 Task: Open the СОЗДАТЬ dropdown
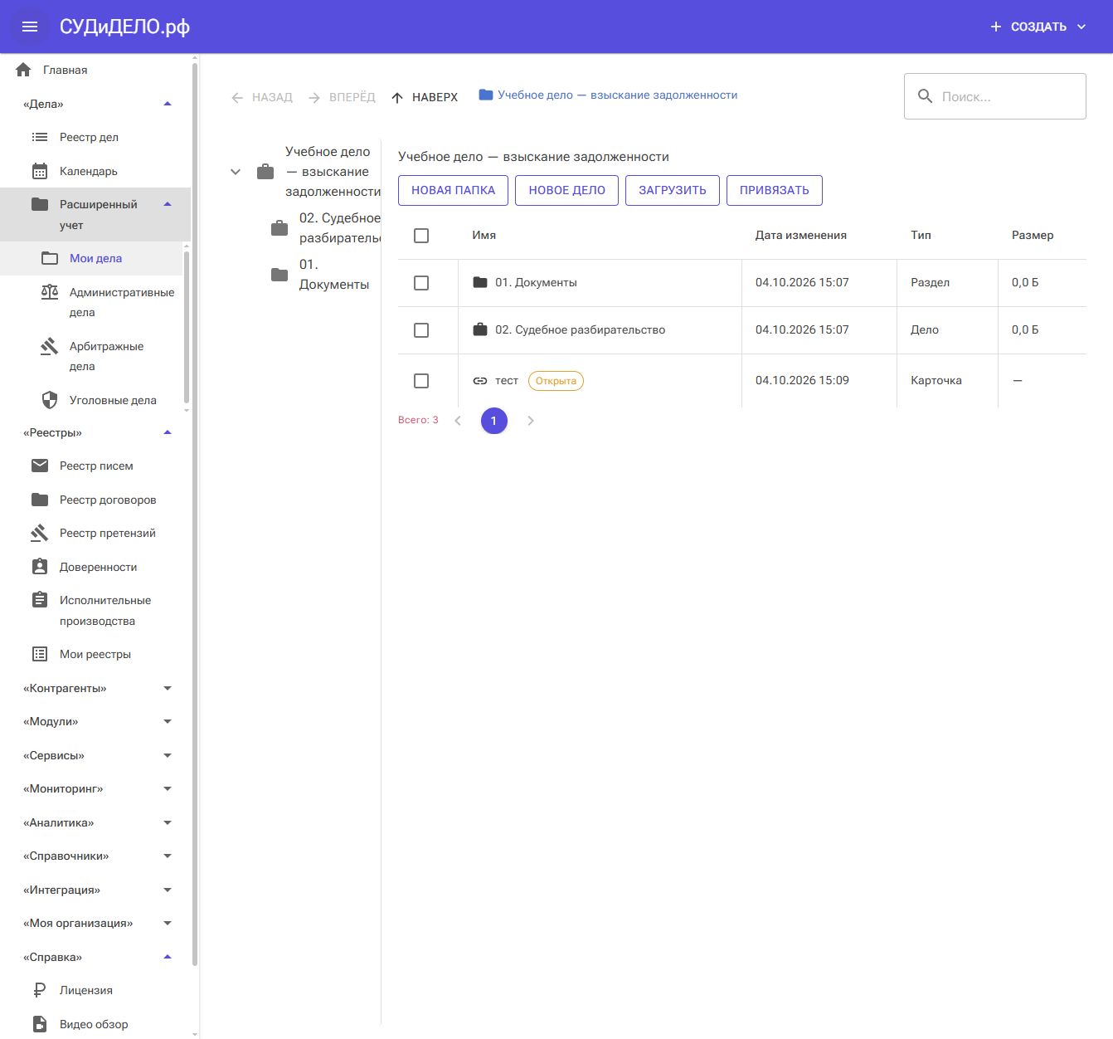pos(1038,27)
